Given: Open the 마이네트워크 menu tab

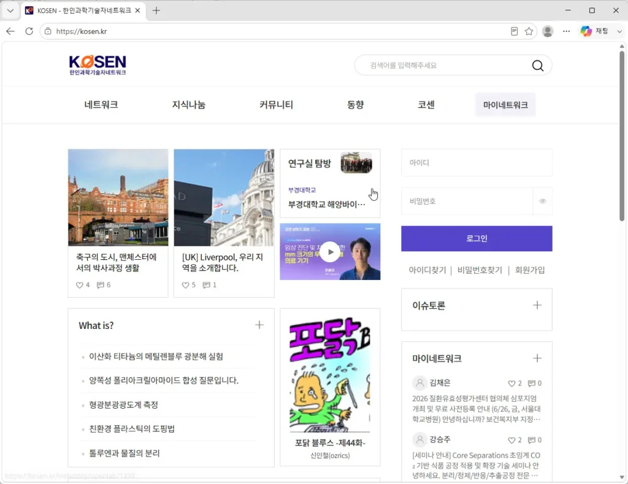Looking at the screenshot, I should pyautogui.click(x=505, y=105).
